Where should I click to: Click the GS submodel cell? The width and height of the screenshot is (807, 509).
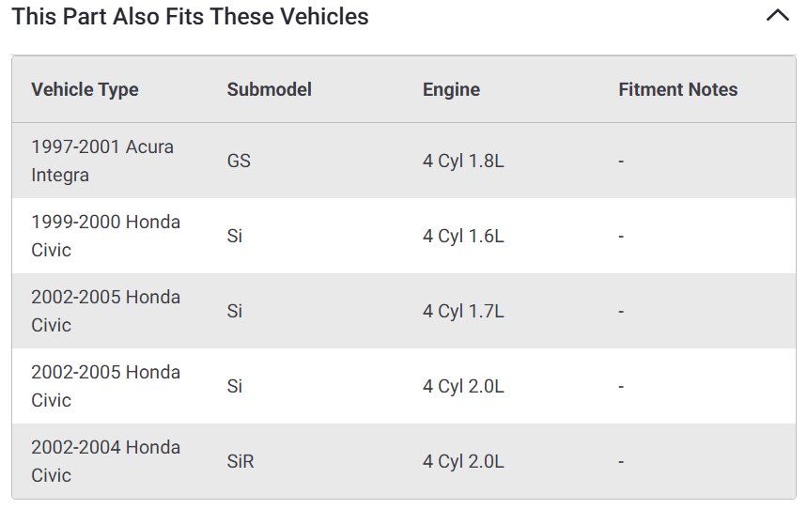[x=239, y=161]
